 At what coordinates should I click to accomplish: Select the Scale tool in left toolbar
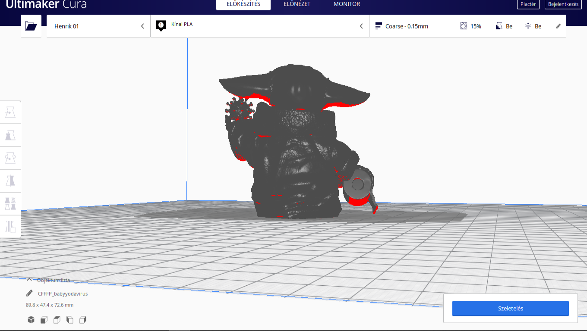click(x=10, y=135)
